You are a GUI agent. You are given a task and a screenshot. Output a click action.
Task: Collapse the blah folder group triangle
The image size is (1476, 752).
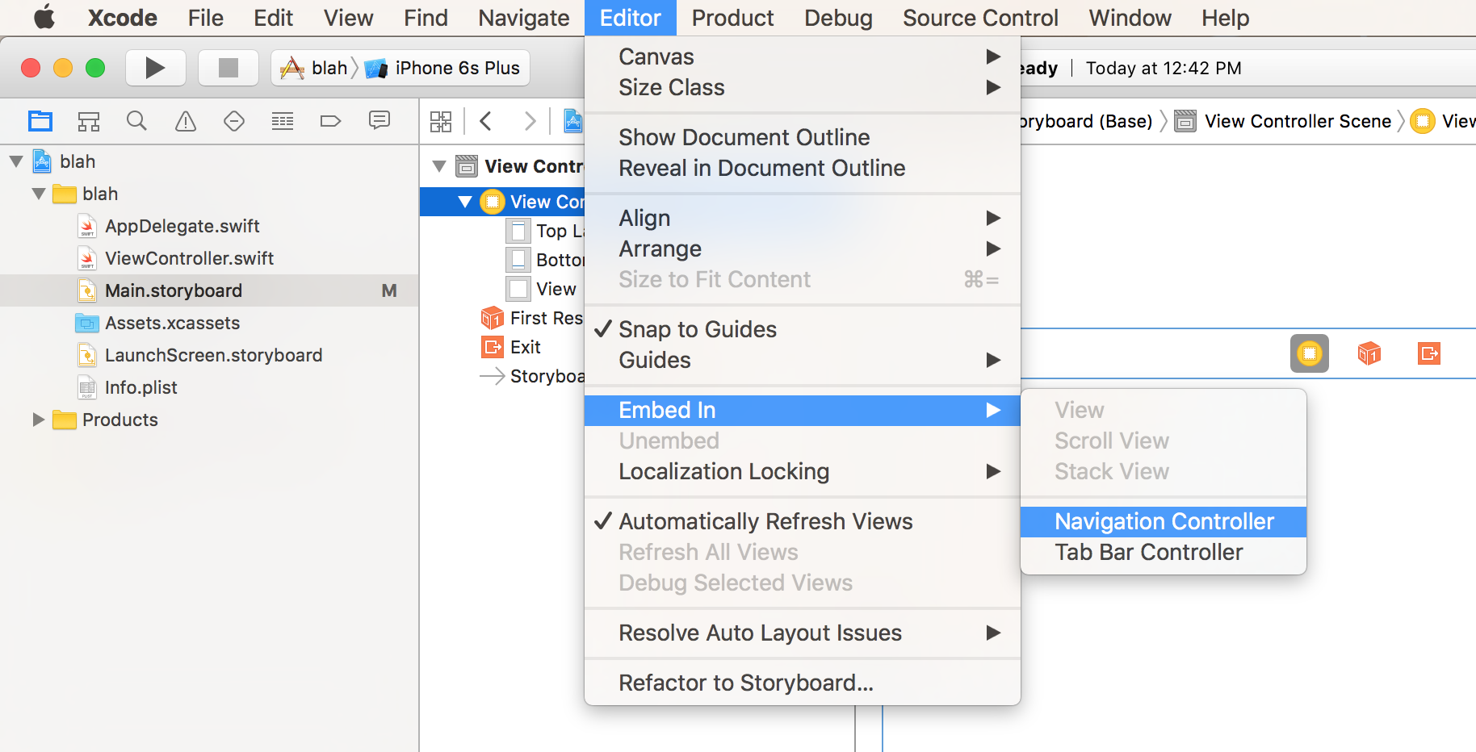click(x=39, y=194)
